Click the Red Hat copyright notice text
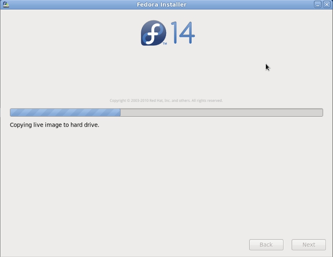333x257 pixels. click(166, 101)
